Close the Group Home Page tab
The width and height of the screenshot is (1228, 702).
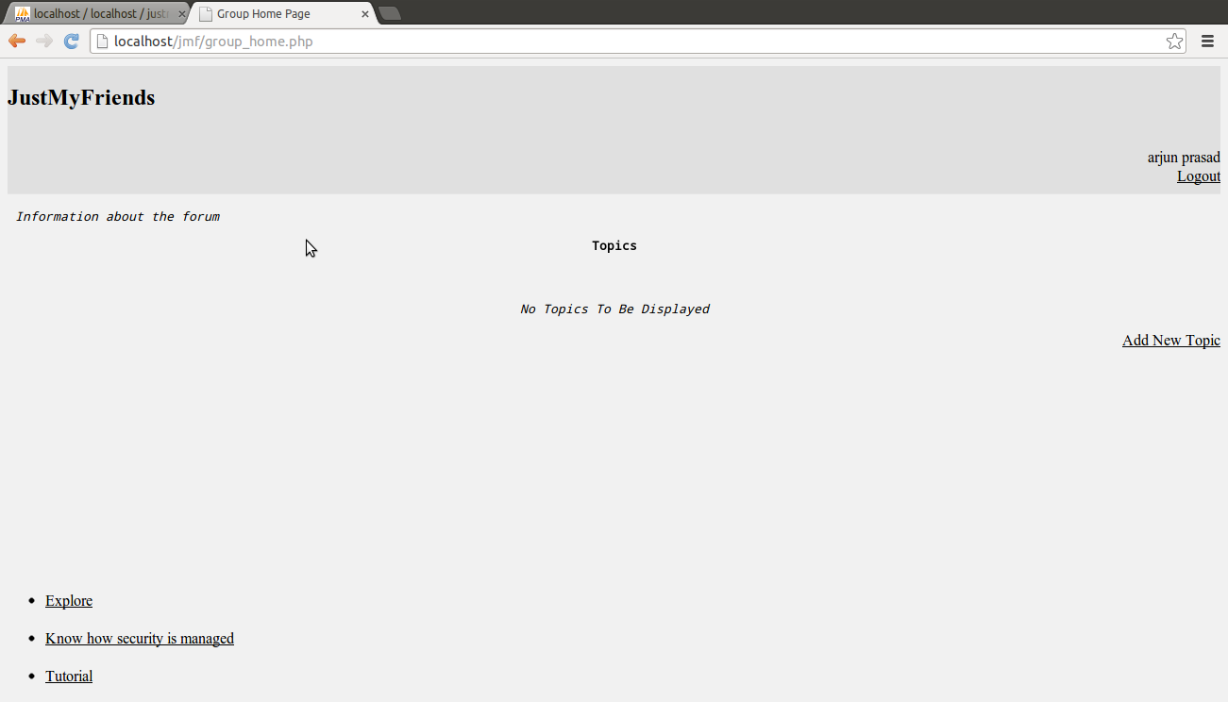point(365,14)
